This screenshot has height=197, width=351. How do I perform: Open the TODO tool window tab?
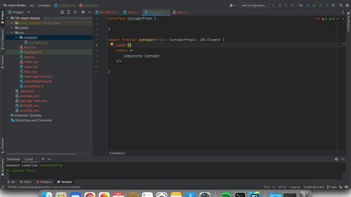(26, 182)
